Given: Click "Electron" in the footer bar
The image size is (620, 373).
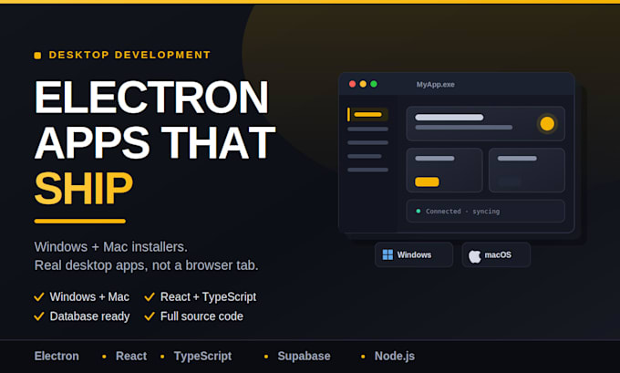Looking at the screenshot, I should pyautogui.click(x=57, y=356).
